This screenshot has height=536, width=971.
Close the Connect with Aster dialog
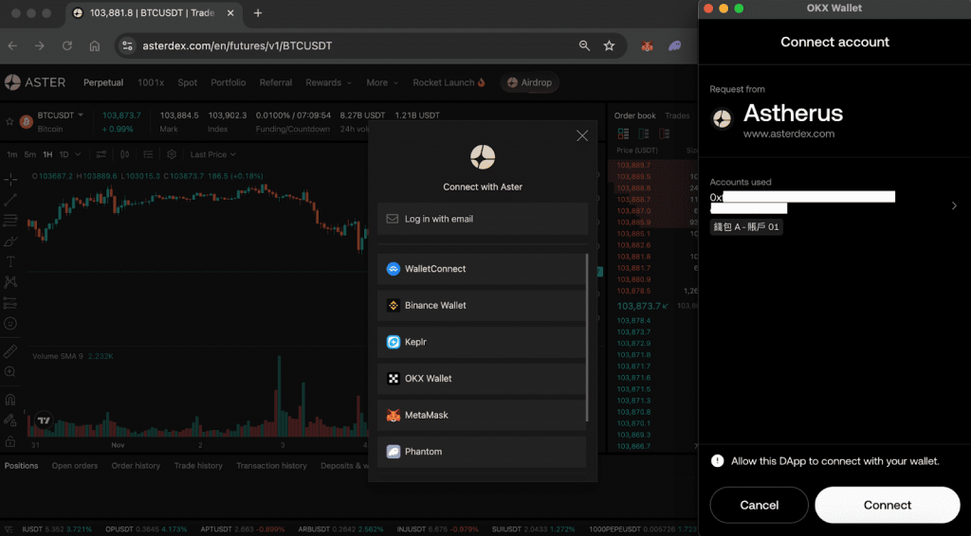(582, 135)
